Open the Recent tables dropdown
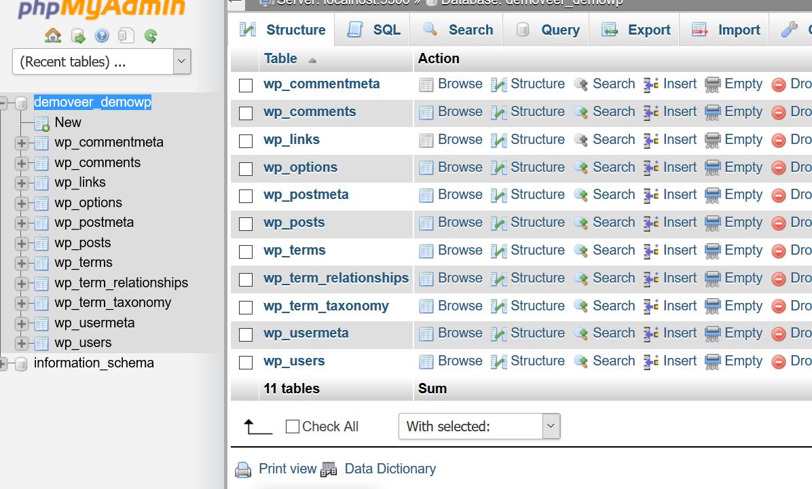 click(181, 60)
